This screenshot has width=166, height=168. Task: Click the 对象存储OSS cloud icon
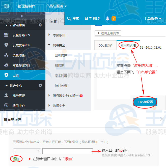(x=6, y=65)
